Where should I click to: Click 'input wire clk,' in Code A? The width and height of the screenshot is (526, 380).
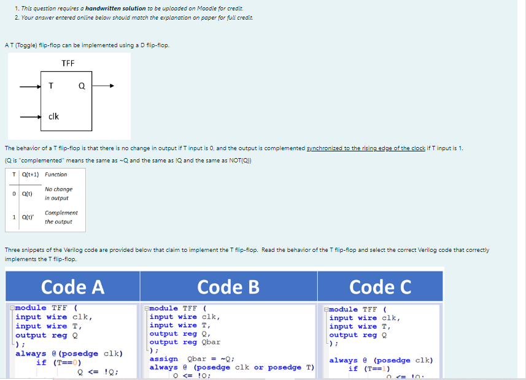click(53, 317)
